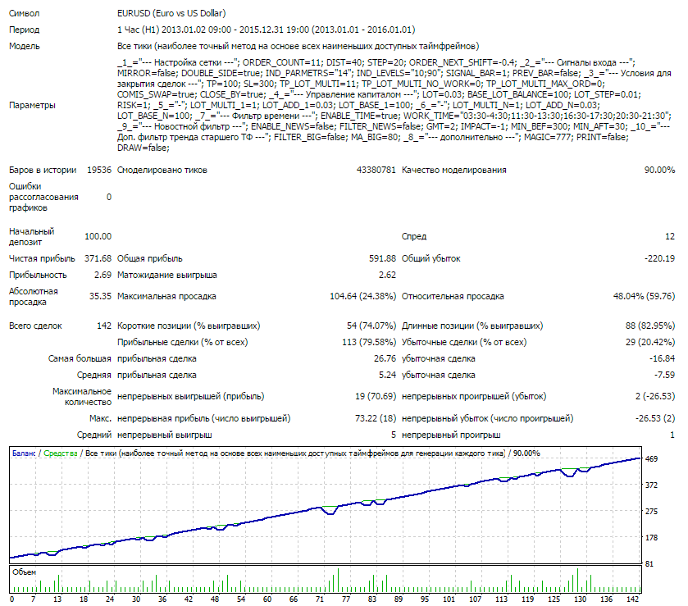Click the 'Средства' legend label in chart
Image resolution: width=688 pixels, height=606 pixels.
coord(61,453)
